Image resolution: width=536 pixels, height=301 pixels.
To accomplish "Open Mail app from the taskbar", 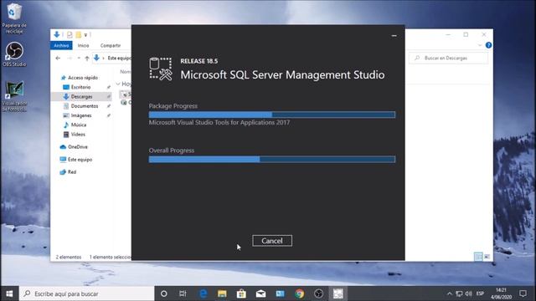I will [x=260, y=293].
